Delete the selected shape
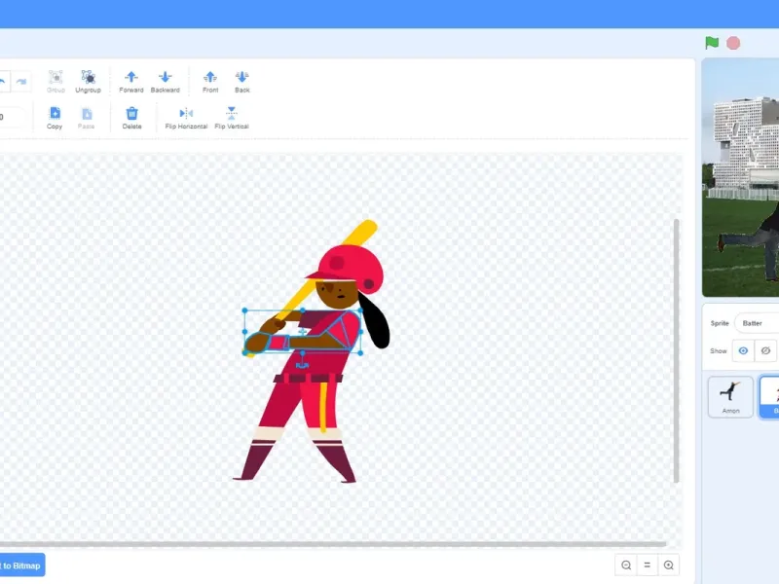 click(x=131, y=118)
